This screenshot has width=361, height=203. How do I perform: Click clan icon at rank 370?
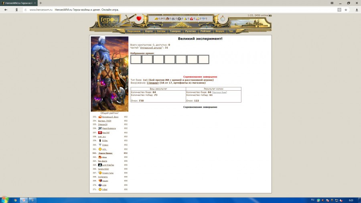100,185
